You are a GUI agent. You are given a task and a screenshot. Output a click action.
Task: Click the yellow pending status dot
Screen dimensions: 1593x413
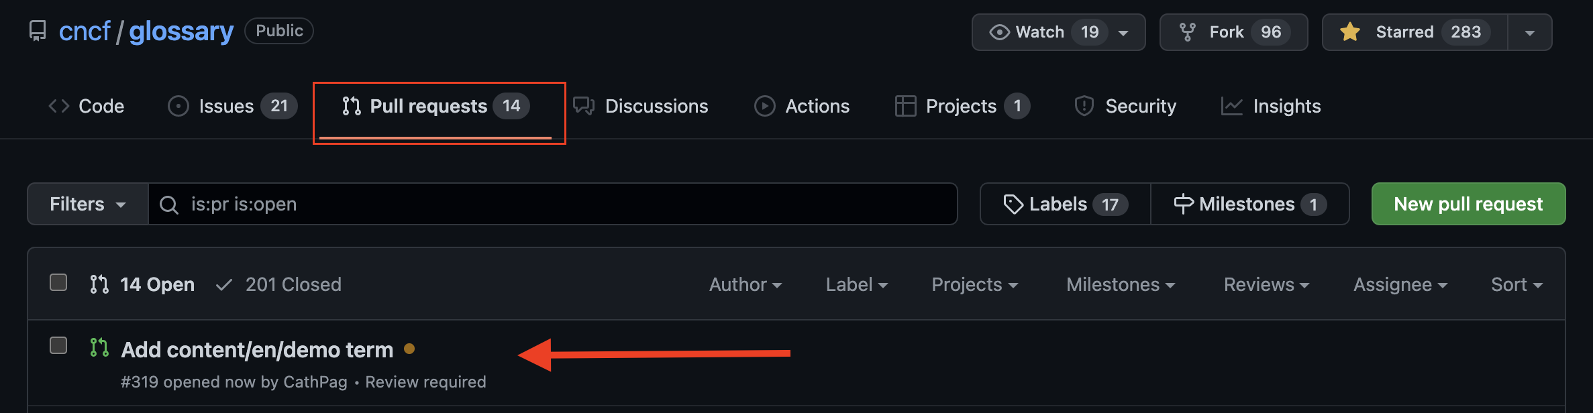409,349
